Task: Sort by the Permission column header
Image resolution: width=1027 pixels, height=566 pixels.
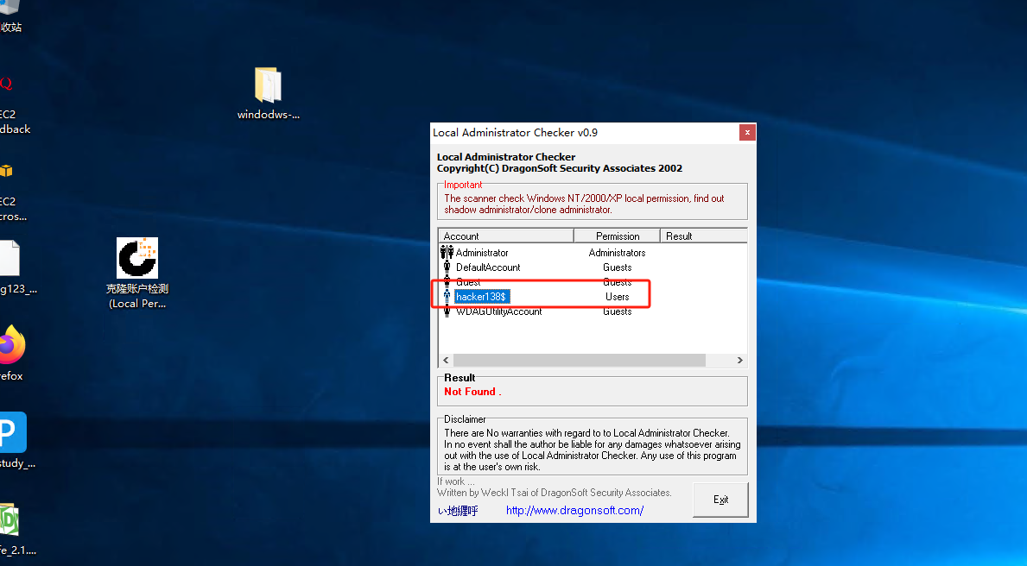Action: point(617,236)
